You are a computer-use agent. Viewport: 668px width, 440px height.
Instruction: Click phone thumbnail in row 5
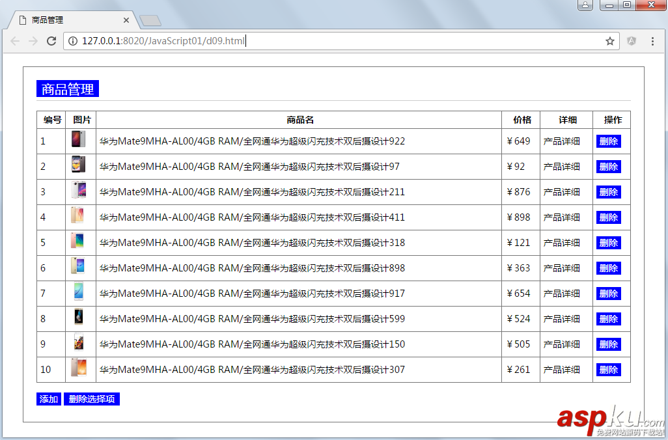click(77, 241)
